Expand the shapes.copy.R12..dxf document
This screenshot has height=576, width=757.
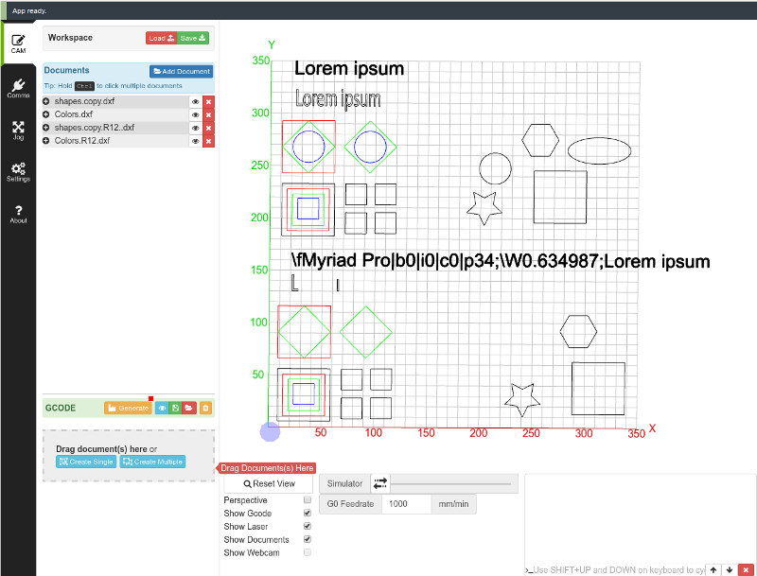[x=46, y=128]
